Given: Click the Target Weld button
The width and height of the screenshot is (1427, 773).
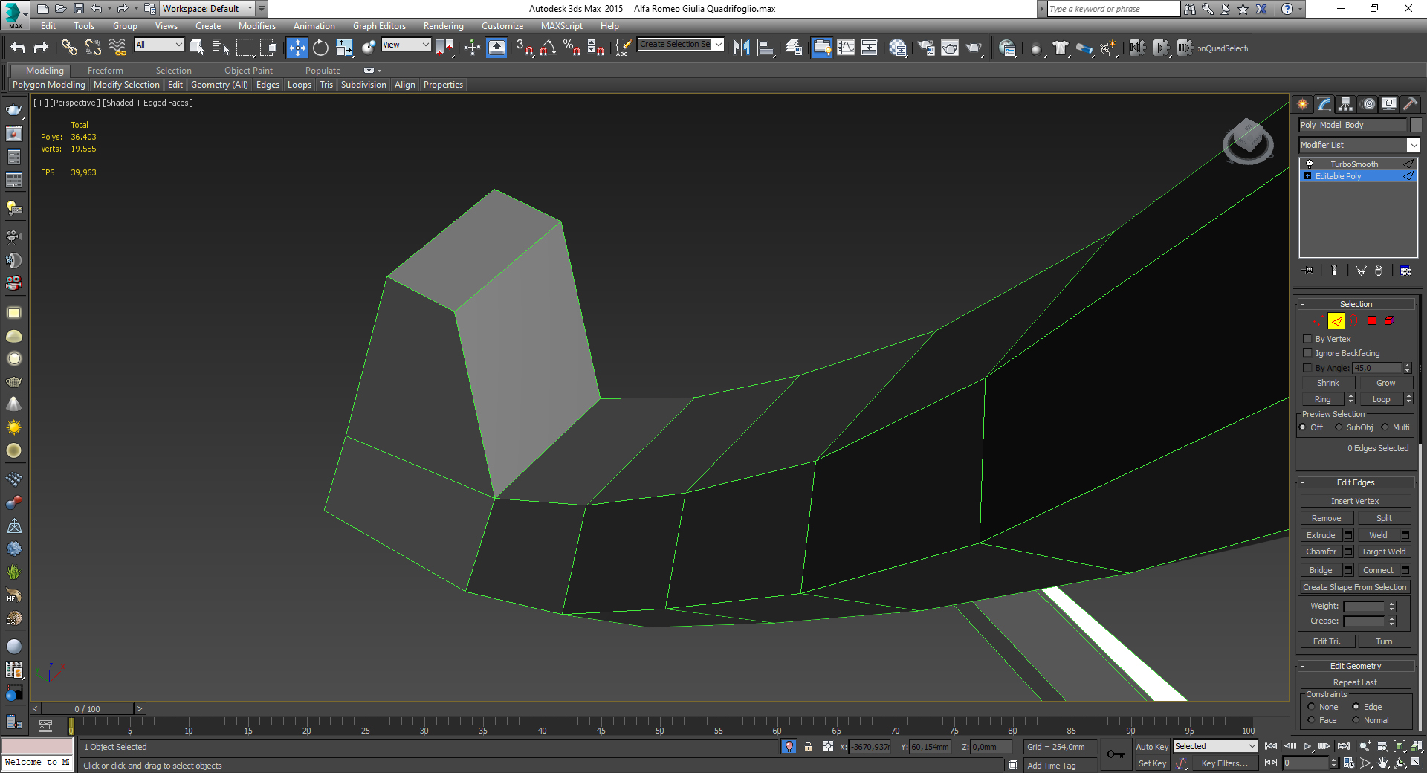Looking at the screenshot, I should pos(1383,552).
